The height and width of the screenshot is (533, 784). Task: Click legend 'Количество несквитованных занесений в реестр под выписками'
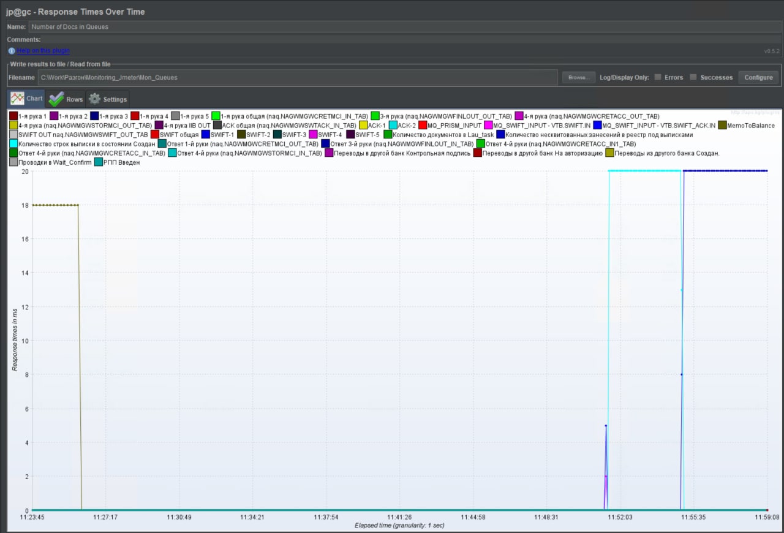pos(599,135)
